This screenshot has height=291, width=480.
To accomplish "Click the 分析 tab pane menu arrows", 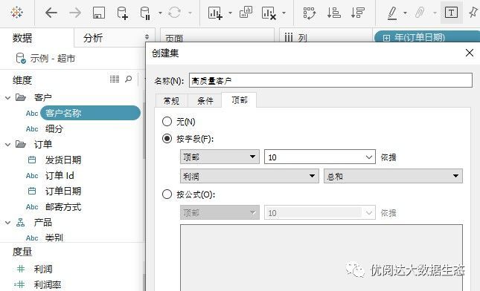I will coord(147,37).
